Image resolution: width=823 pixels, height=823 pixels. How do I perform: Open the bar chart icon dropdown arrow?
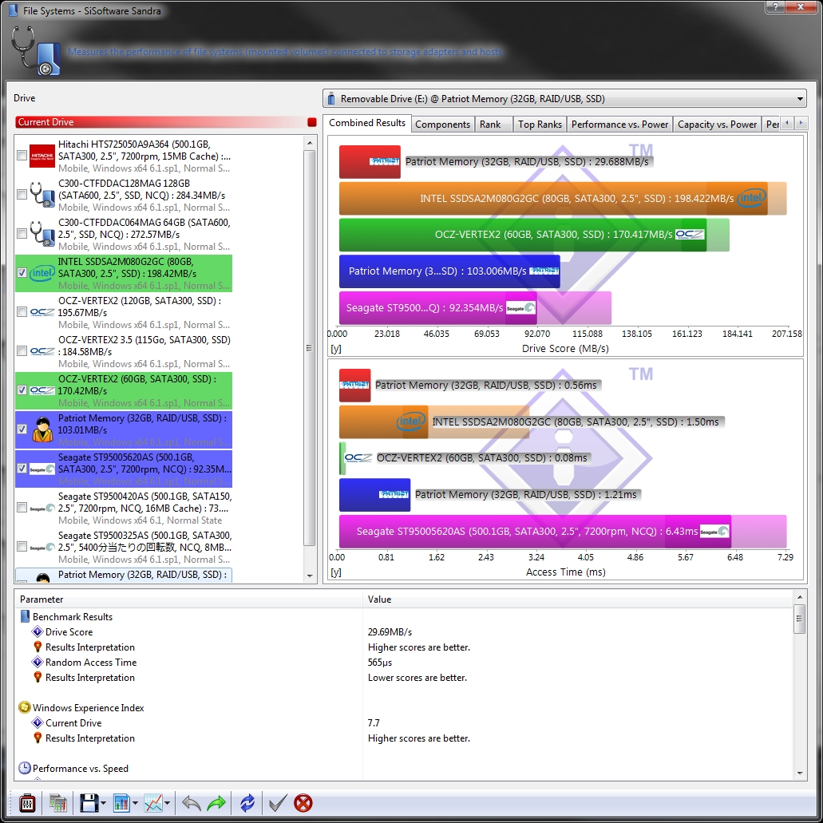tap(135, 803)
